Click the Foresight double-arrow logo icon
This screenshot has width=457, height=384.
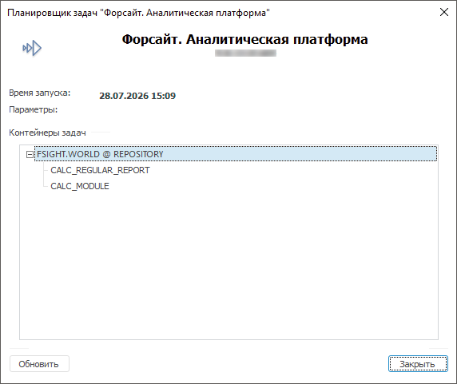32,48
